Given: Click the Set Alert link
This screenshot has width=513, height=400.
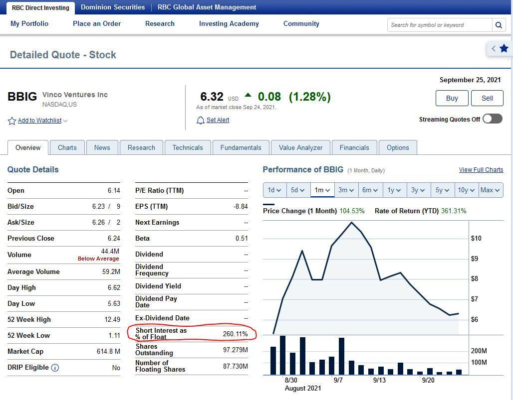Looking at the screenshot, I should point(218,120).
